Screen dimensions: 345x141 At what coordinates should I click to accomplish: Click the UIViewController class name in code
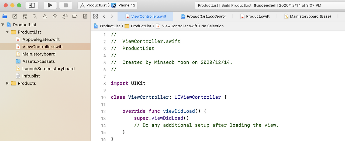[x=198, y=97]
